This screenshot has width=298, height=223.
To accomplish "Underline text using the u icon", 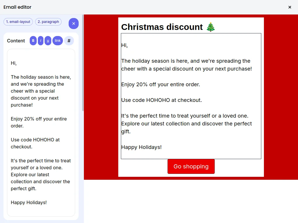I will point(48,41).
